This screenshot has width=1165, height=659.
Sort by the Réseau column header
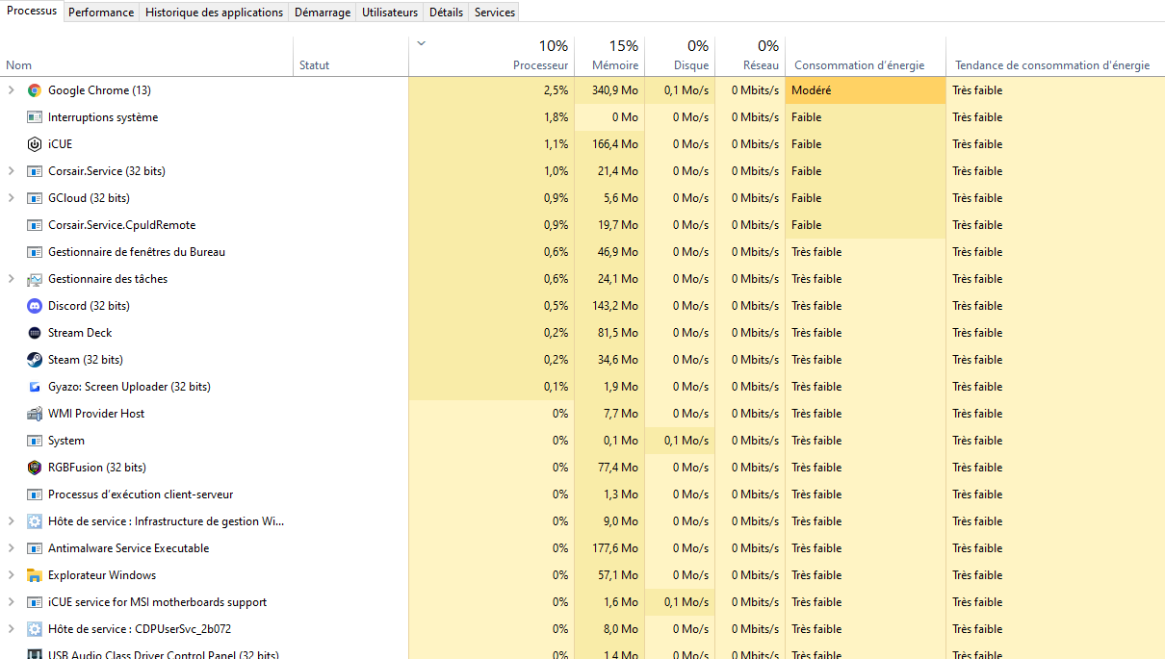(750, 57)
